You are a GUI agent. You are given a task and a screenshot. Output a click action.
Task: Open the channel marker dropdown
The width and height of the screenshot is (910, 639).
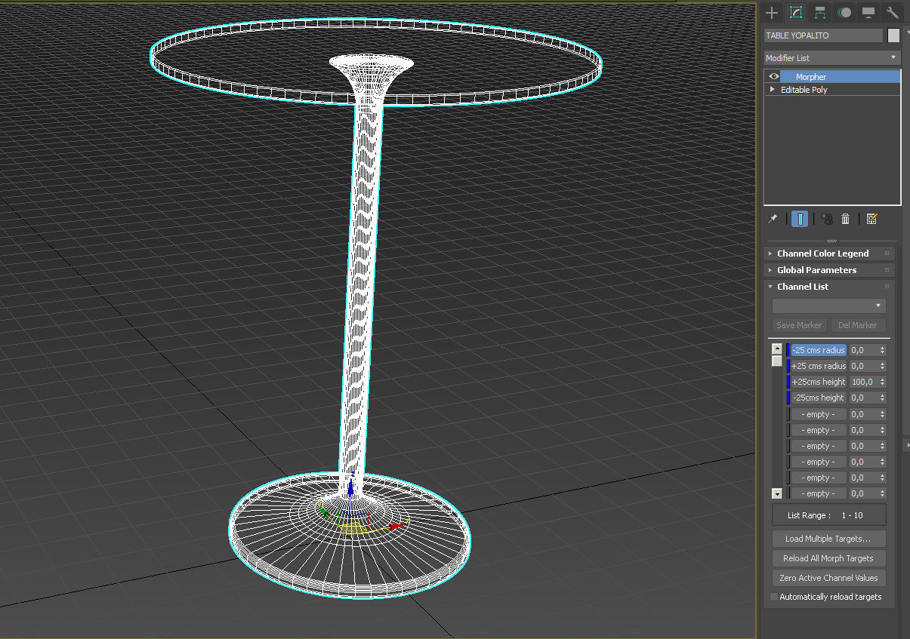pos(828,306)
